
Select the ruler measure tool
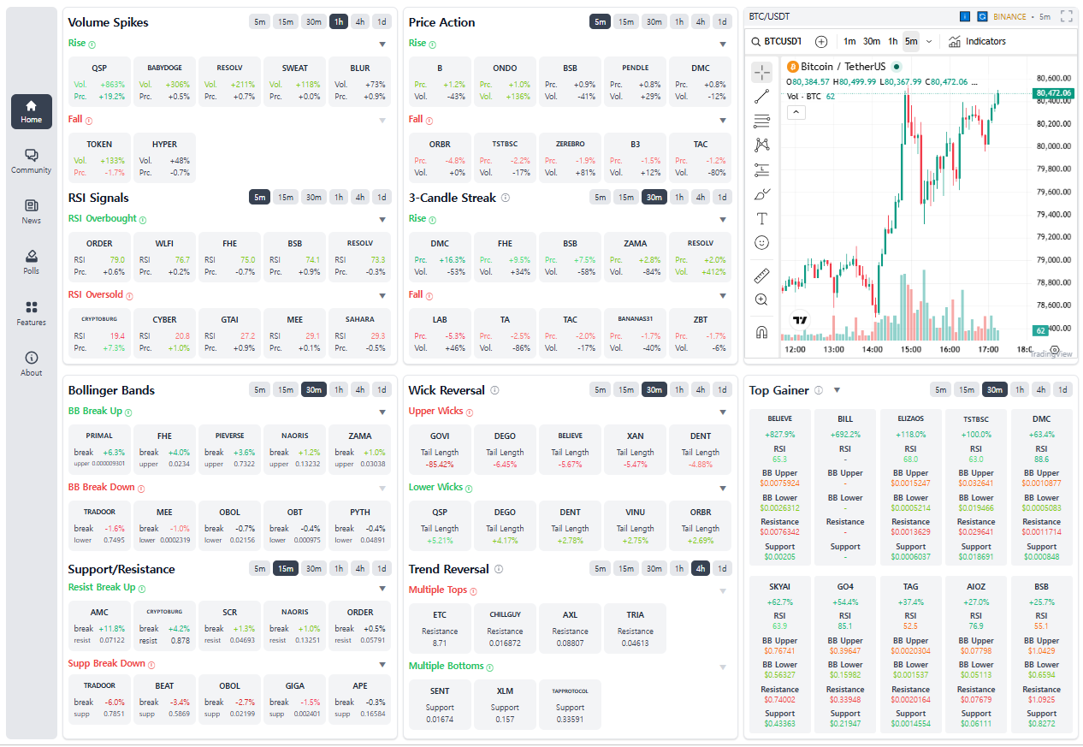tap(761, 276)
